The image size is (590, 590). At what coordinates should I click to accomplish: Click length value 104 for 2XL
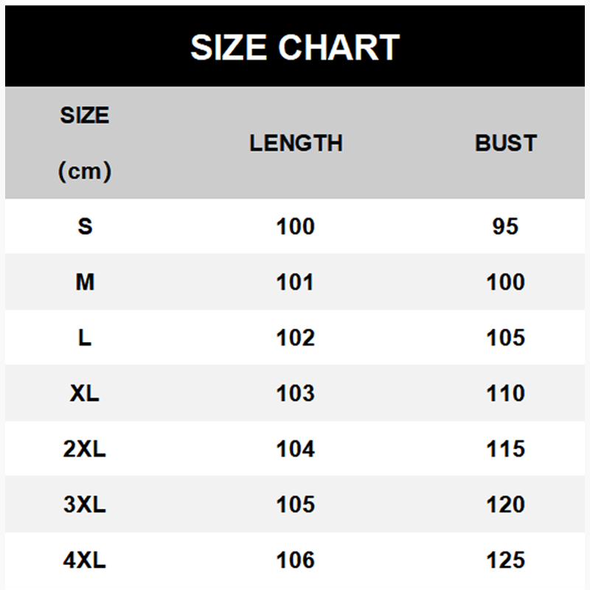pos(296,449)
